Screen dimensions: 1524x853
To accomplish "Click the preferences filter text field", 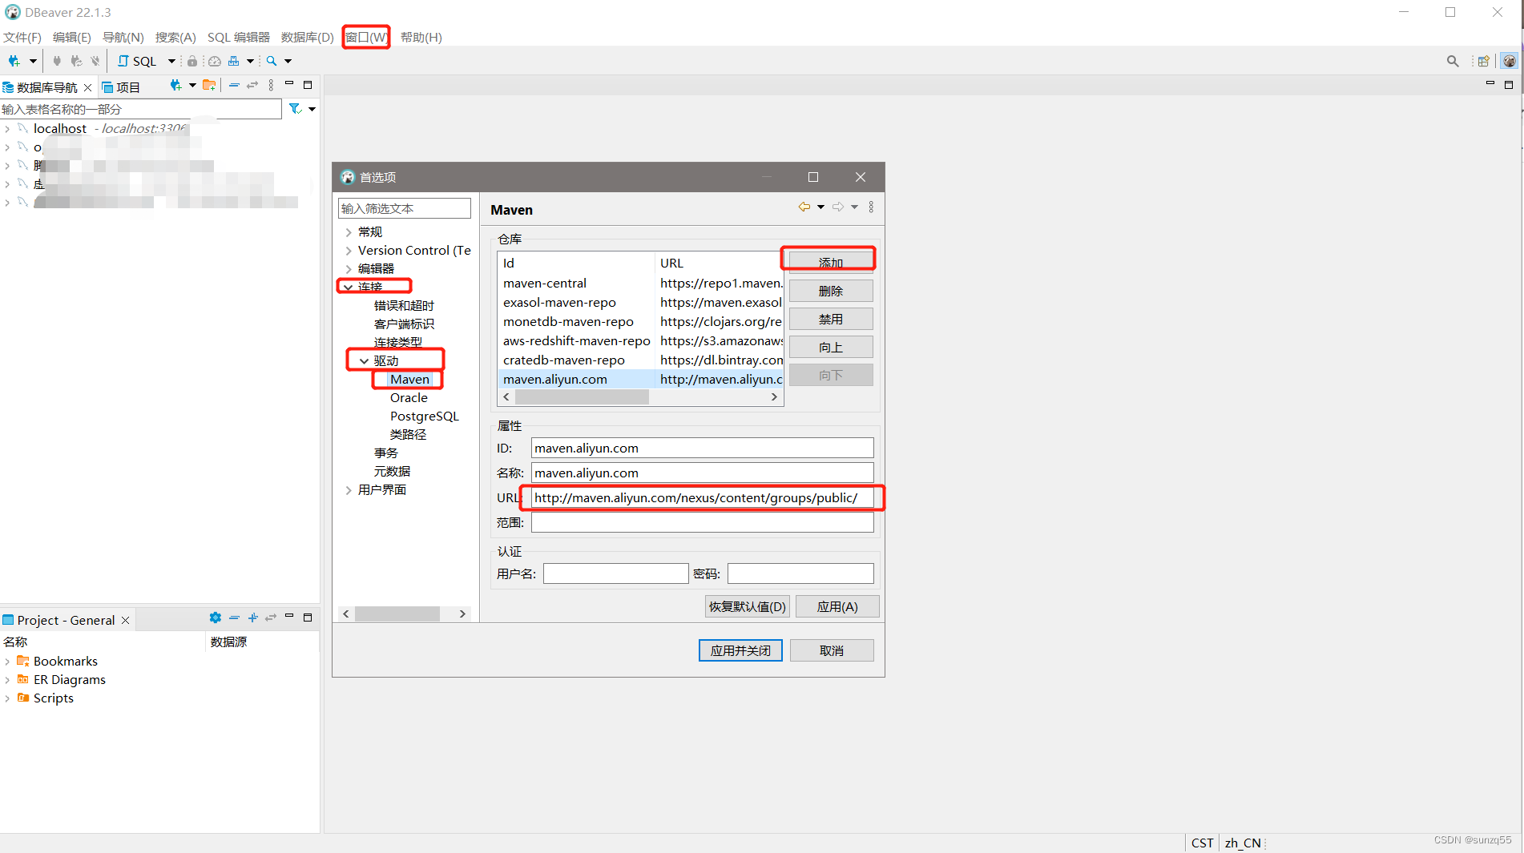I will pyautogui.click(x=405, y=208).
